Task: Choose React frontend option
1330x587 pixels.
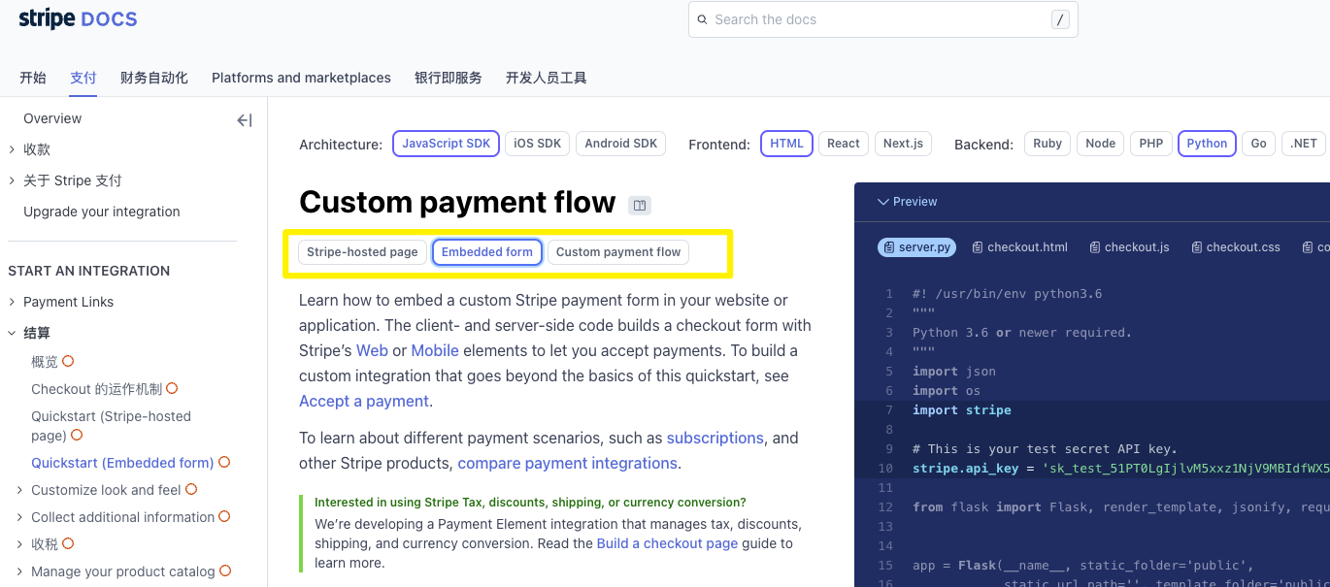Action: tap(844, 144)
